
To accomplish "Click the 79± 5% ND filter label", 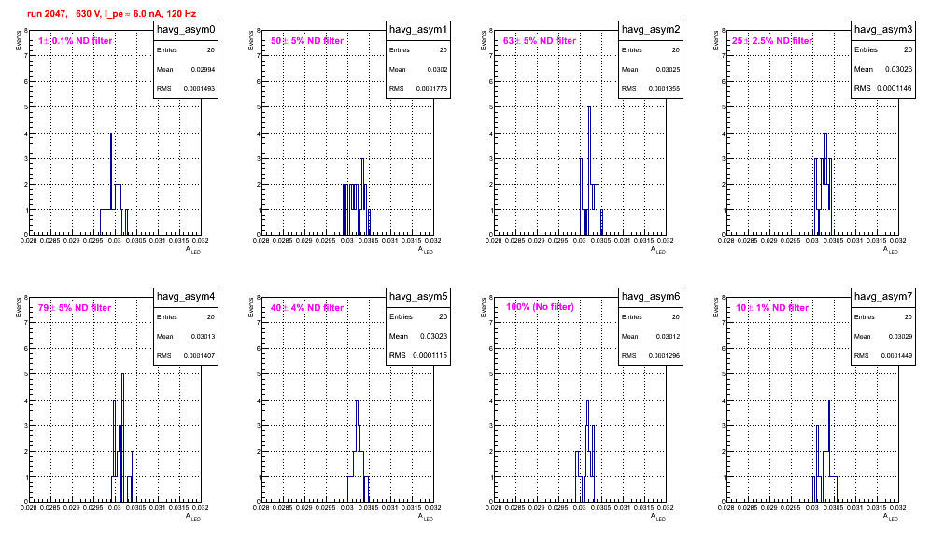I will (75, 308).
